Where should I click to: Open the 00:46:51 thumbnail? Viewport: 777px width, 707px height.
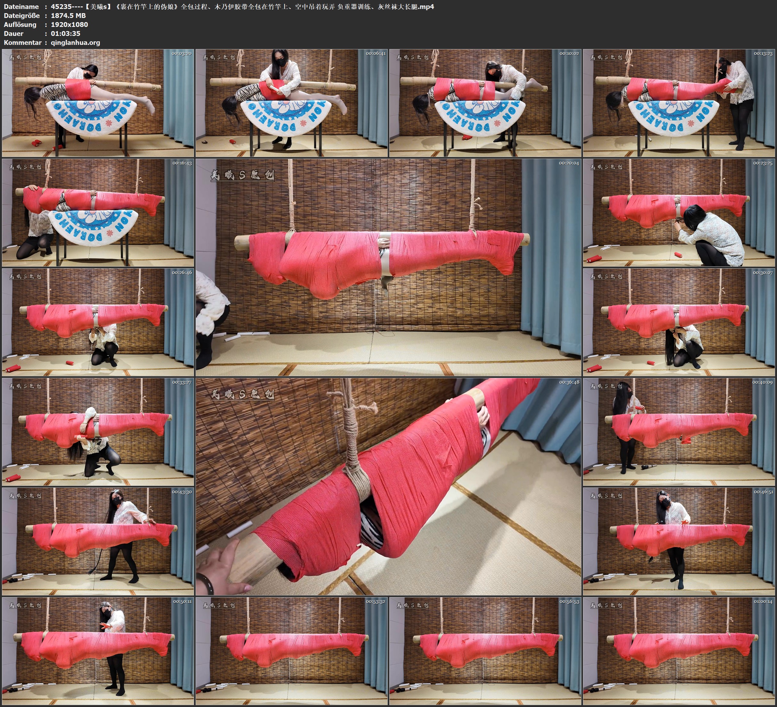(x=679, y=541)
